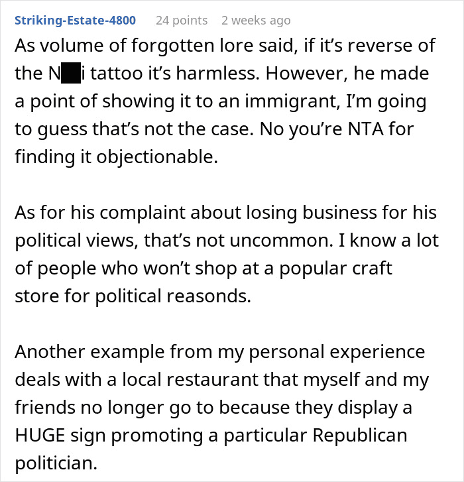Open the Striking-Estate-4800 user profile link
Image resolution: width=464 pixels, height=482 pixels.
(x=76, y=21)
